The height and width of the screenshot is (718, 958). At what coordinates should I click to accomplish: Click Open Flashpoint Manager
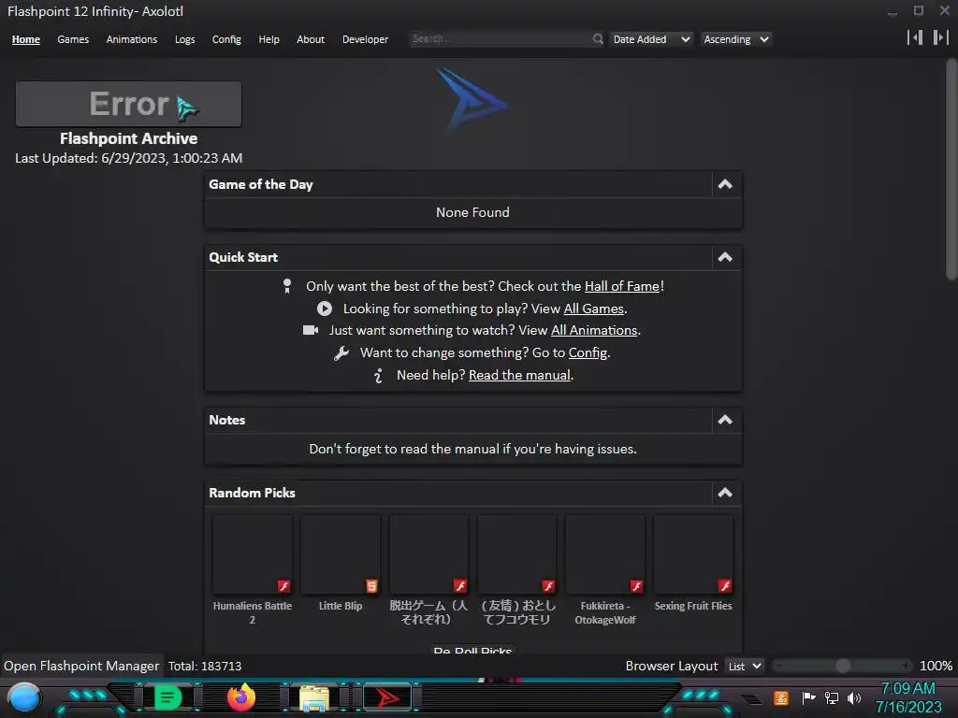coord(81,666)
